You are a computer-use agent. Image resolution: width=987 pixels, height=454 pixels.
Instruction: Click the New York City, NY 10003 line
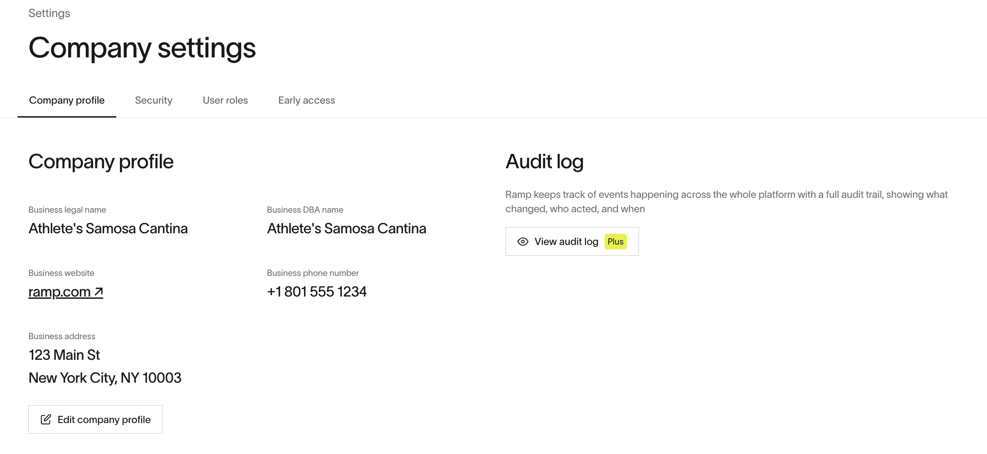105,378
